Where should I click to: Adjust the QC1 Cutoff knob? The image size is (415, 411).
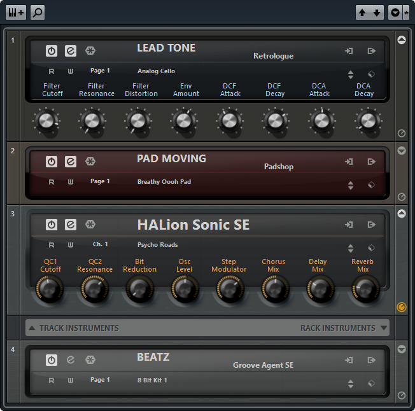tap(50, 289)
